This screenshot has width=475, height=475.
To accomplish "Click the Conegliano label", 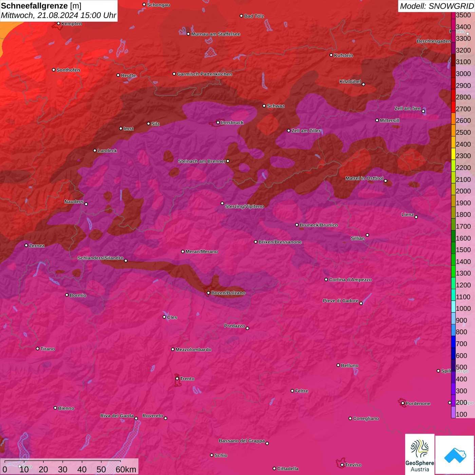I will click(366, 418).
